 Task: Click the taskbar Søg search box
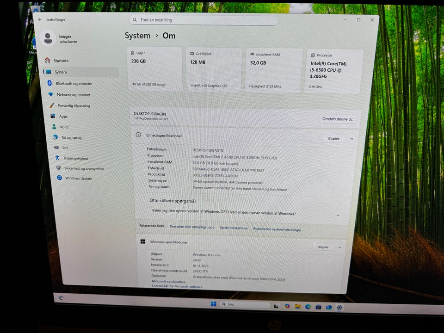coord(245,304)
